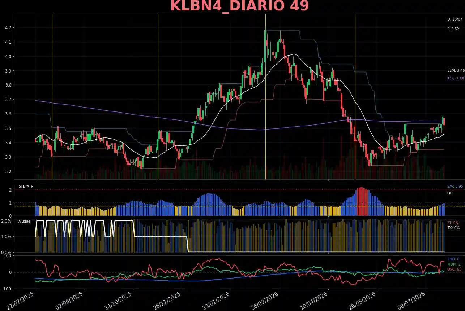Select the 02/09/2025 date label

click(x=70, y=301)
